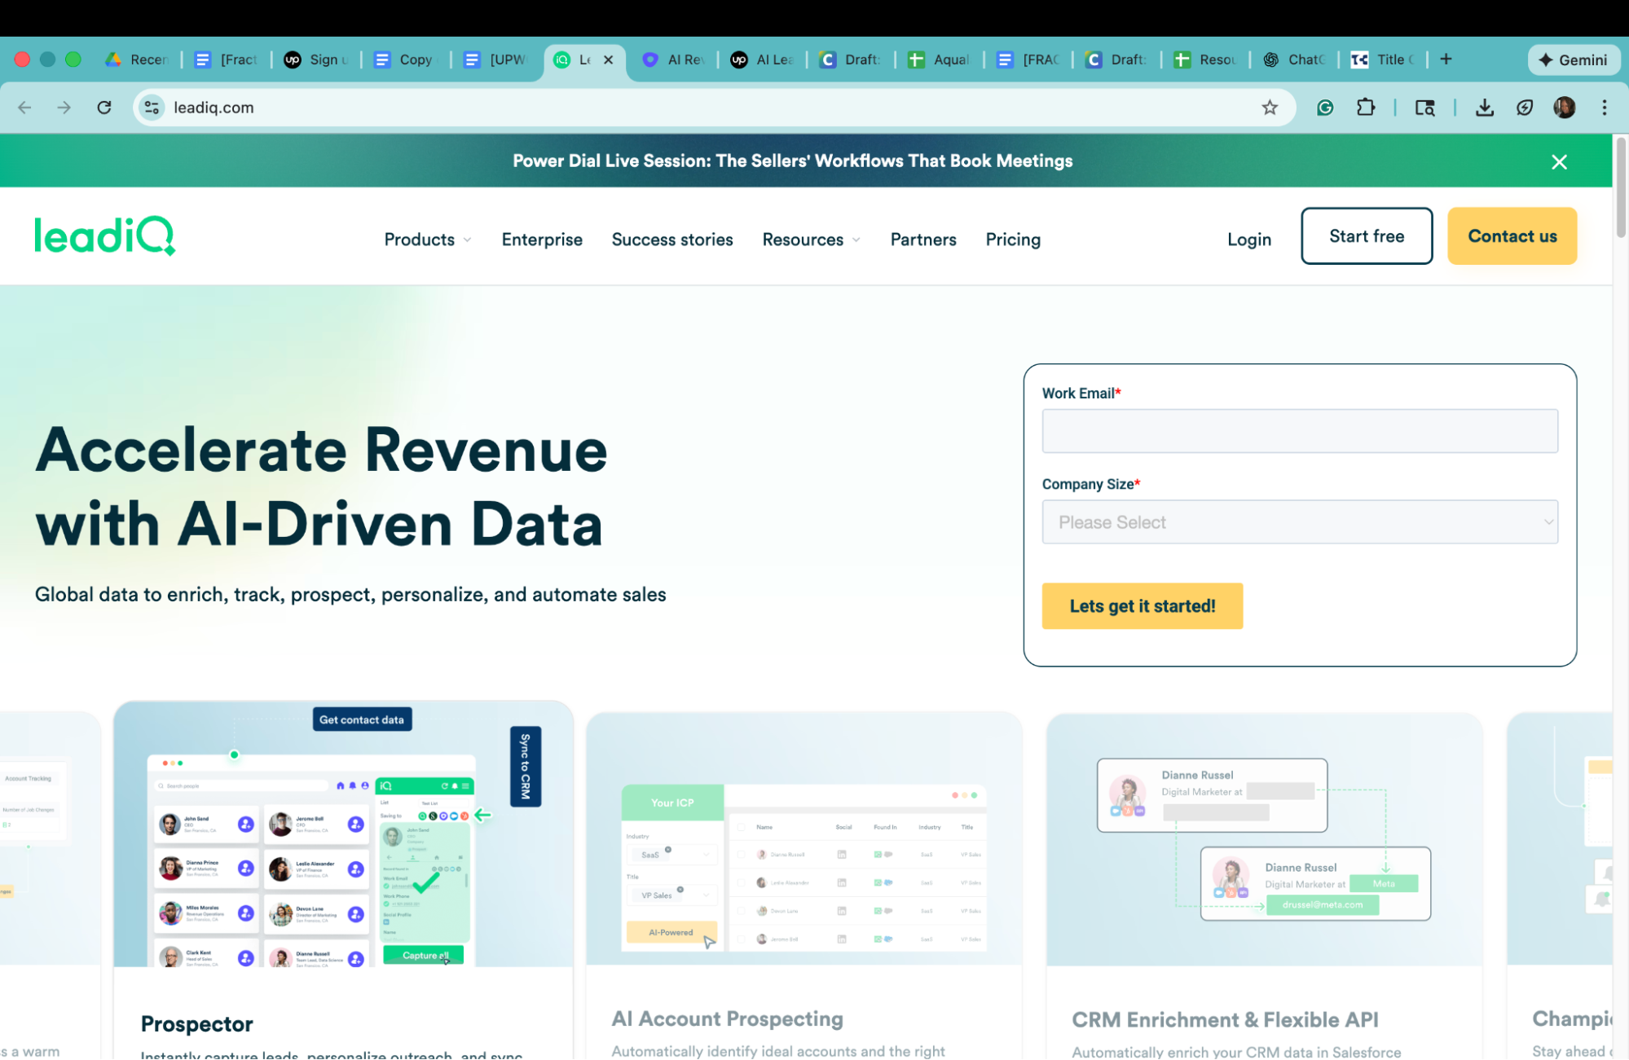Open Success stories page
Image resolution: width=1629 pixels, height=1060 pixels.
click(672, 240)
